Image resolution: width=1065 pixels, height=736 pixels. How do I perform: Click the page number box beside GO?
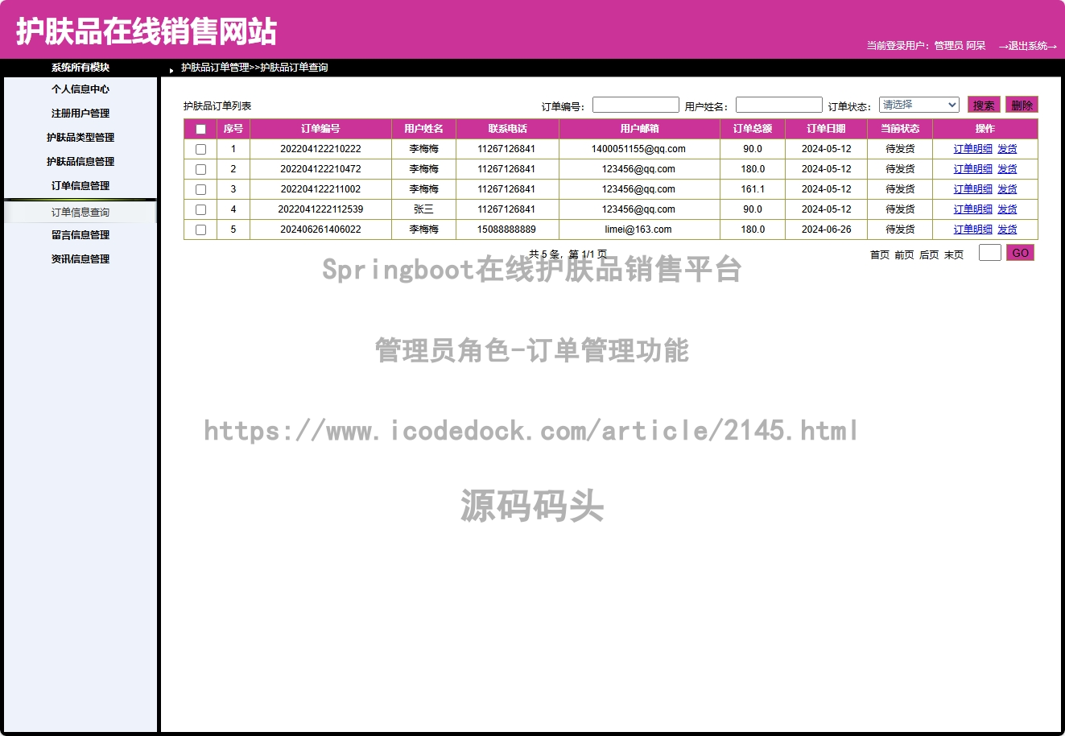990,253
